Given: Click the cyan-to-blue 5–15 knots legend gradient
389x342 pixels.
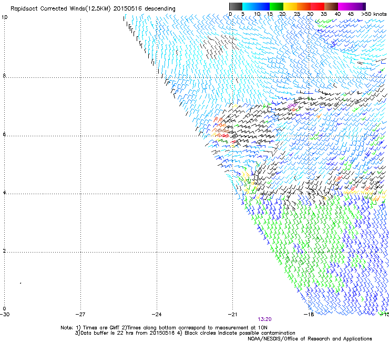Looking at the screenshot, I should 256,6.
